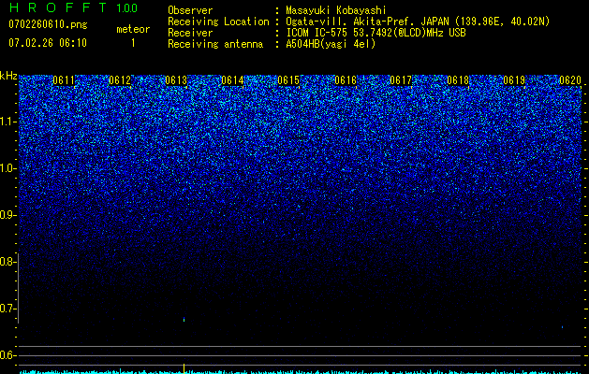Select the filename 0702260610.png

48,24
